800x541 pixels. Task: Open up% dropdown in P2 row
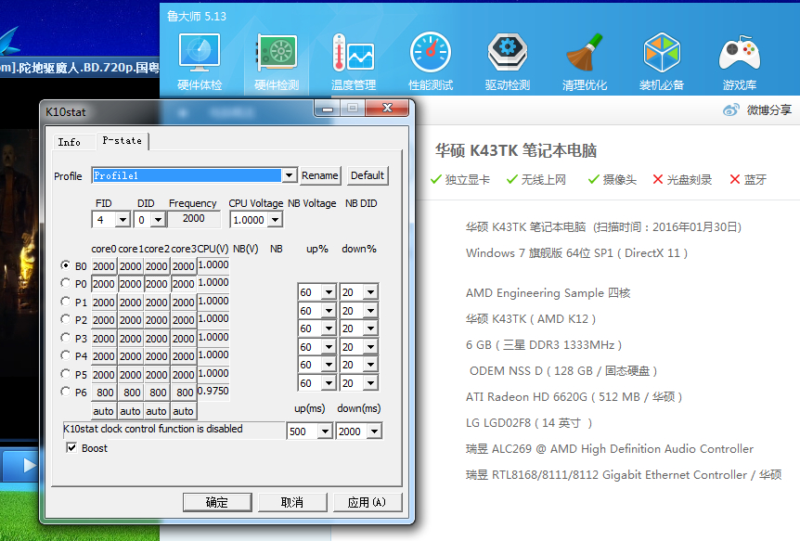[x=329, y=328]
